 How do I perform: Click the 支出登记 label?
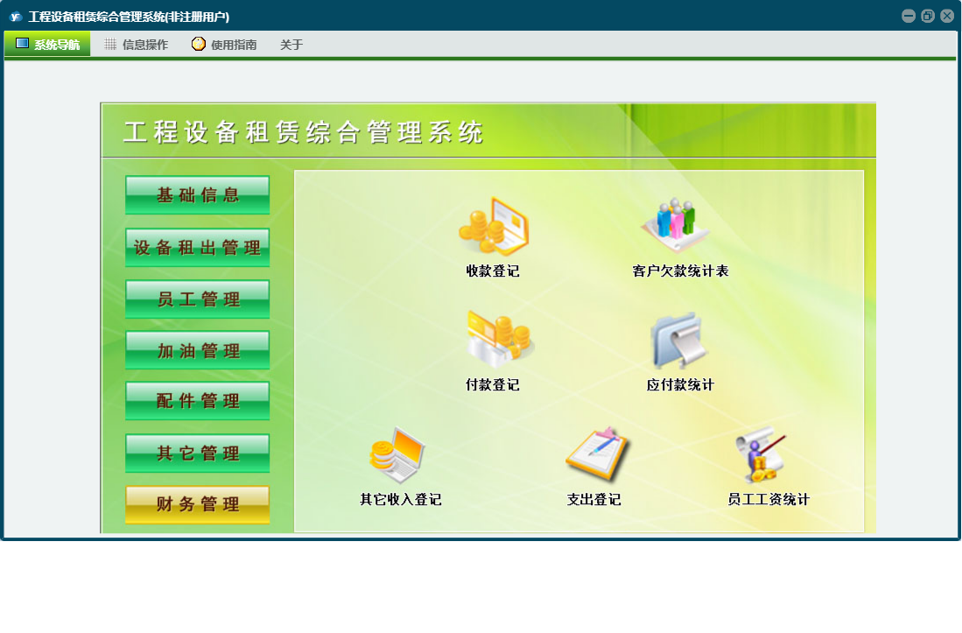click(593, 499)
